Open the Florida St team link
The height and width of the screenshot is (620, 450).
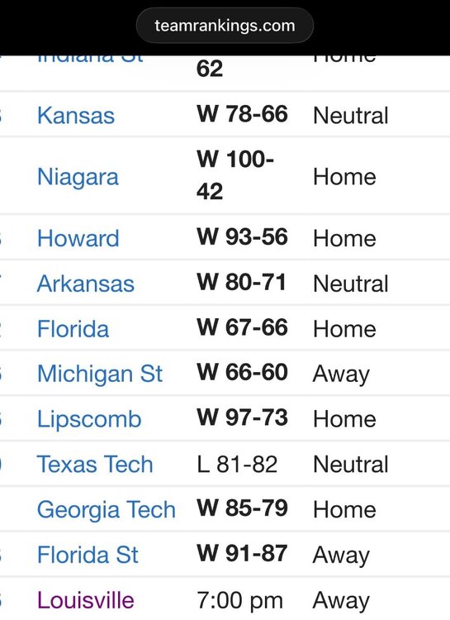88,555
